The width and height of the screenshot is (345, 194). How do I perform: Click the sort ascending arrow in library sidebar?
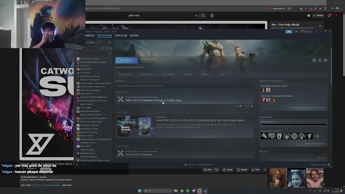pos(103,48)
